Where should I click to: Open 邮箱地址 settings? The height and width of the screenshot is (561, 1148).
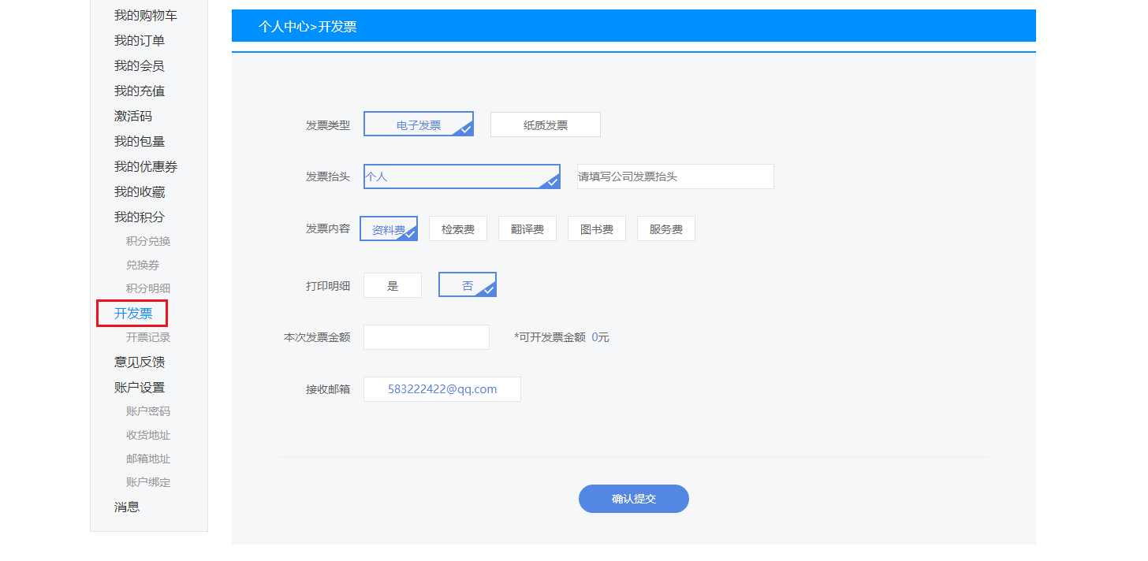tap(148, 459)
